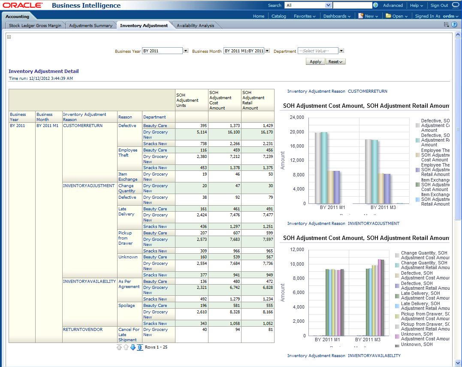
Task: Click the Employee Theft retail amount legend swatch
Action: (x=418, y=170)
